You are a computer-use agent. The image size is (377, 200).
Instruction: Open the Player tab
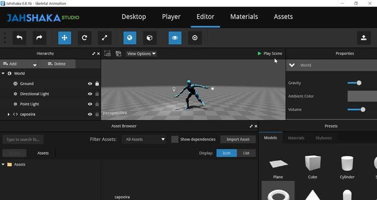(x=171, y=17)
